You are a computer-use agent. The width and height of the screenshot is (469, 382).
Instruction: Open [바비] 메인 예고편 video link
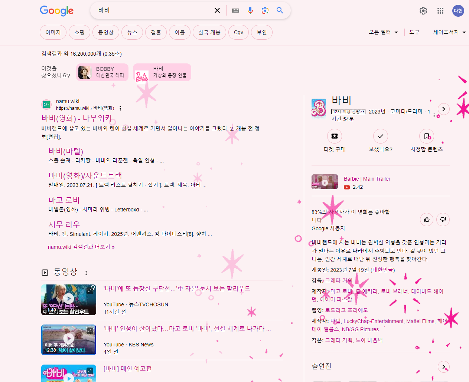[x=127, y=369]
